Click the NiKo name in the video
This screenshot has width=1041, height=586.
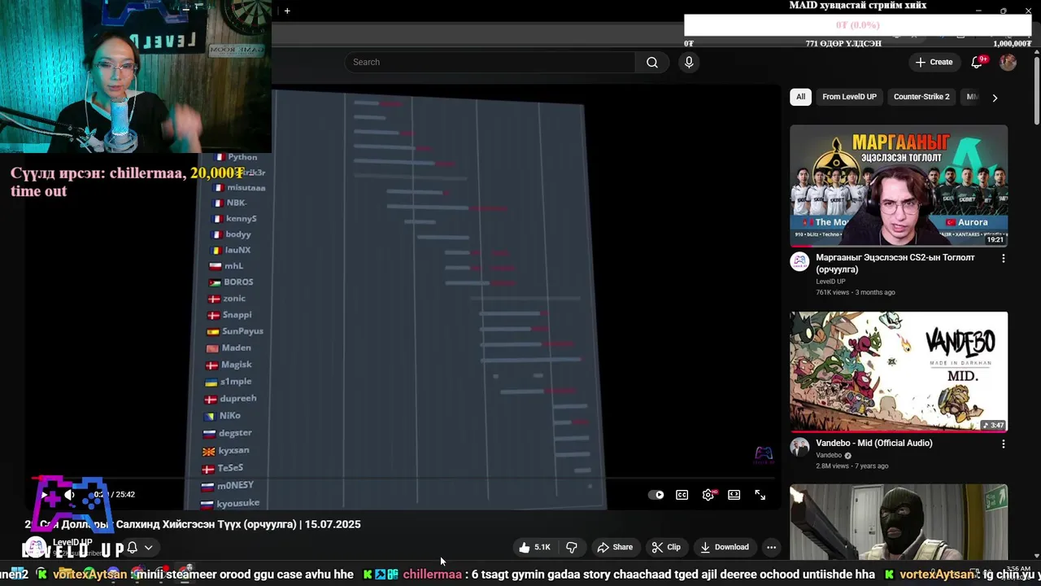tap(229, 416)
